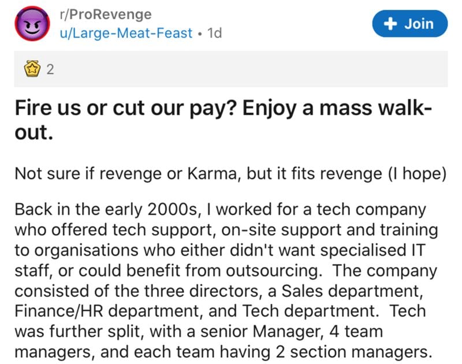Click the plus icon on Join button
The width and height of the screenshot is (462, 364).
[391, 24]
